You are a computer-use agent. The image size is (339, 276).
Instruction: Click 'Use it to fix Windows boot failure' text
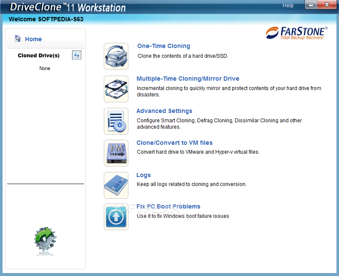point(183,216)
